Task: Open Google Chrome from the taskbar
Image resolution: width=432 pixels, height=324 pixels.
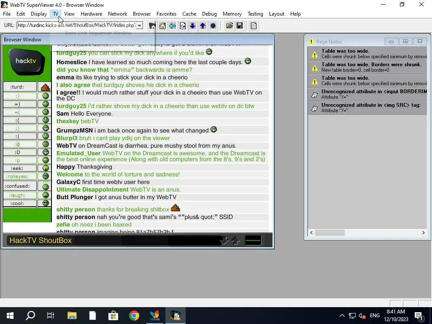Action: (x=134, y=316)
